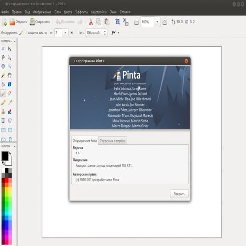The width and height of the screenshot is (246, 246).
Task: Open the Изображение menu
Action: click(x=42, y=12)
